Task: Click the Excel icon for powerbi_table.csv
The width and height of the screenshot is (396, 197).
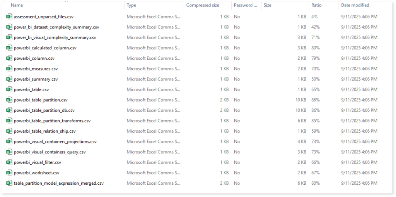Action: click(9, 89)
